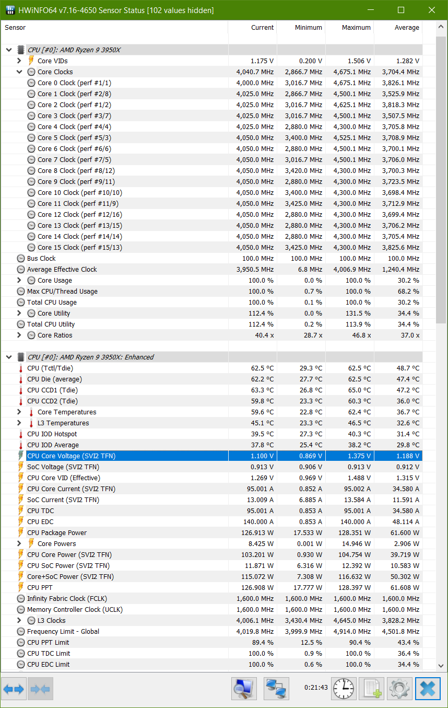
Task: Select the CPU PPT row
Action: click(211, 588)
